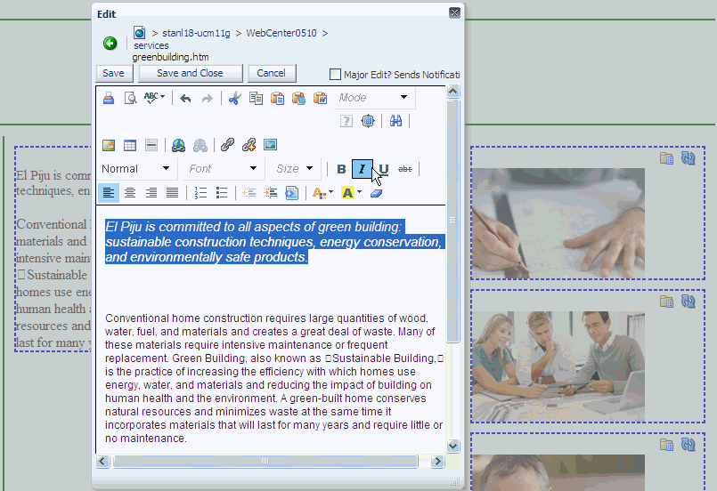Open the stanl18-ucm11g breadcrumb link

(x=196, y=33)
